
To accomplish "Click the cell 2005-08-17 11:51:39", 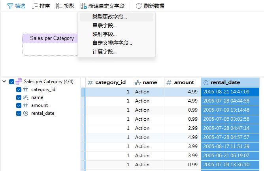I will point(230,146).
